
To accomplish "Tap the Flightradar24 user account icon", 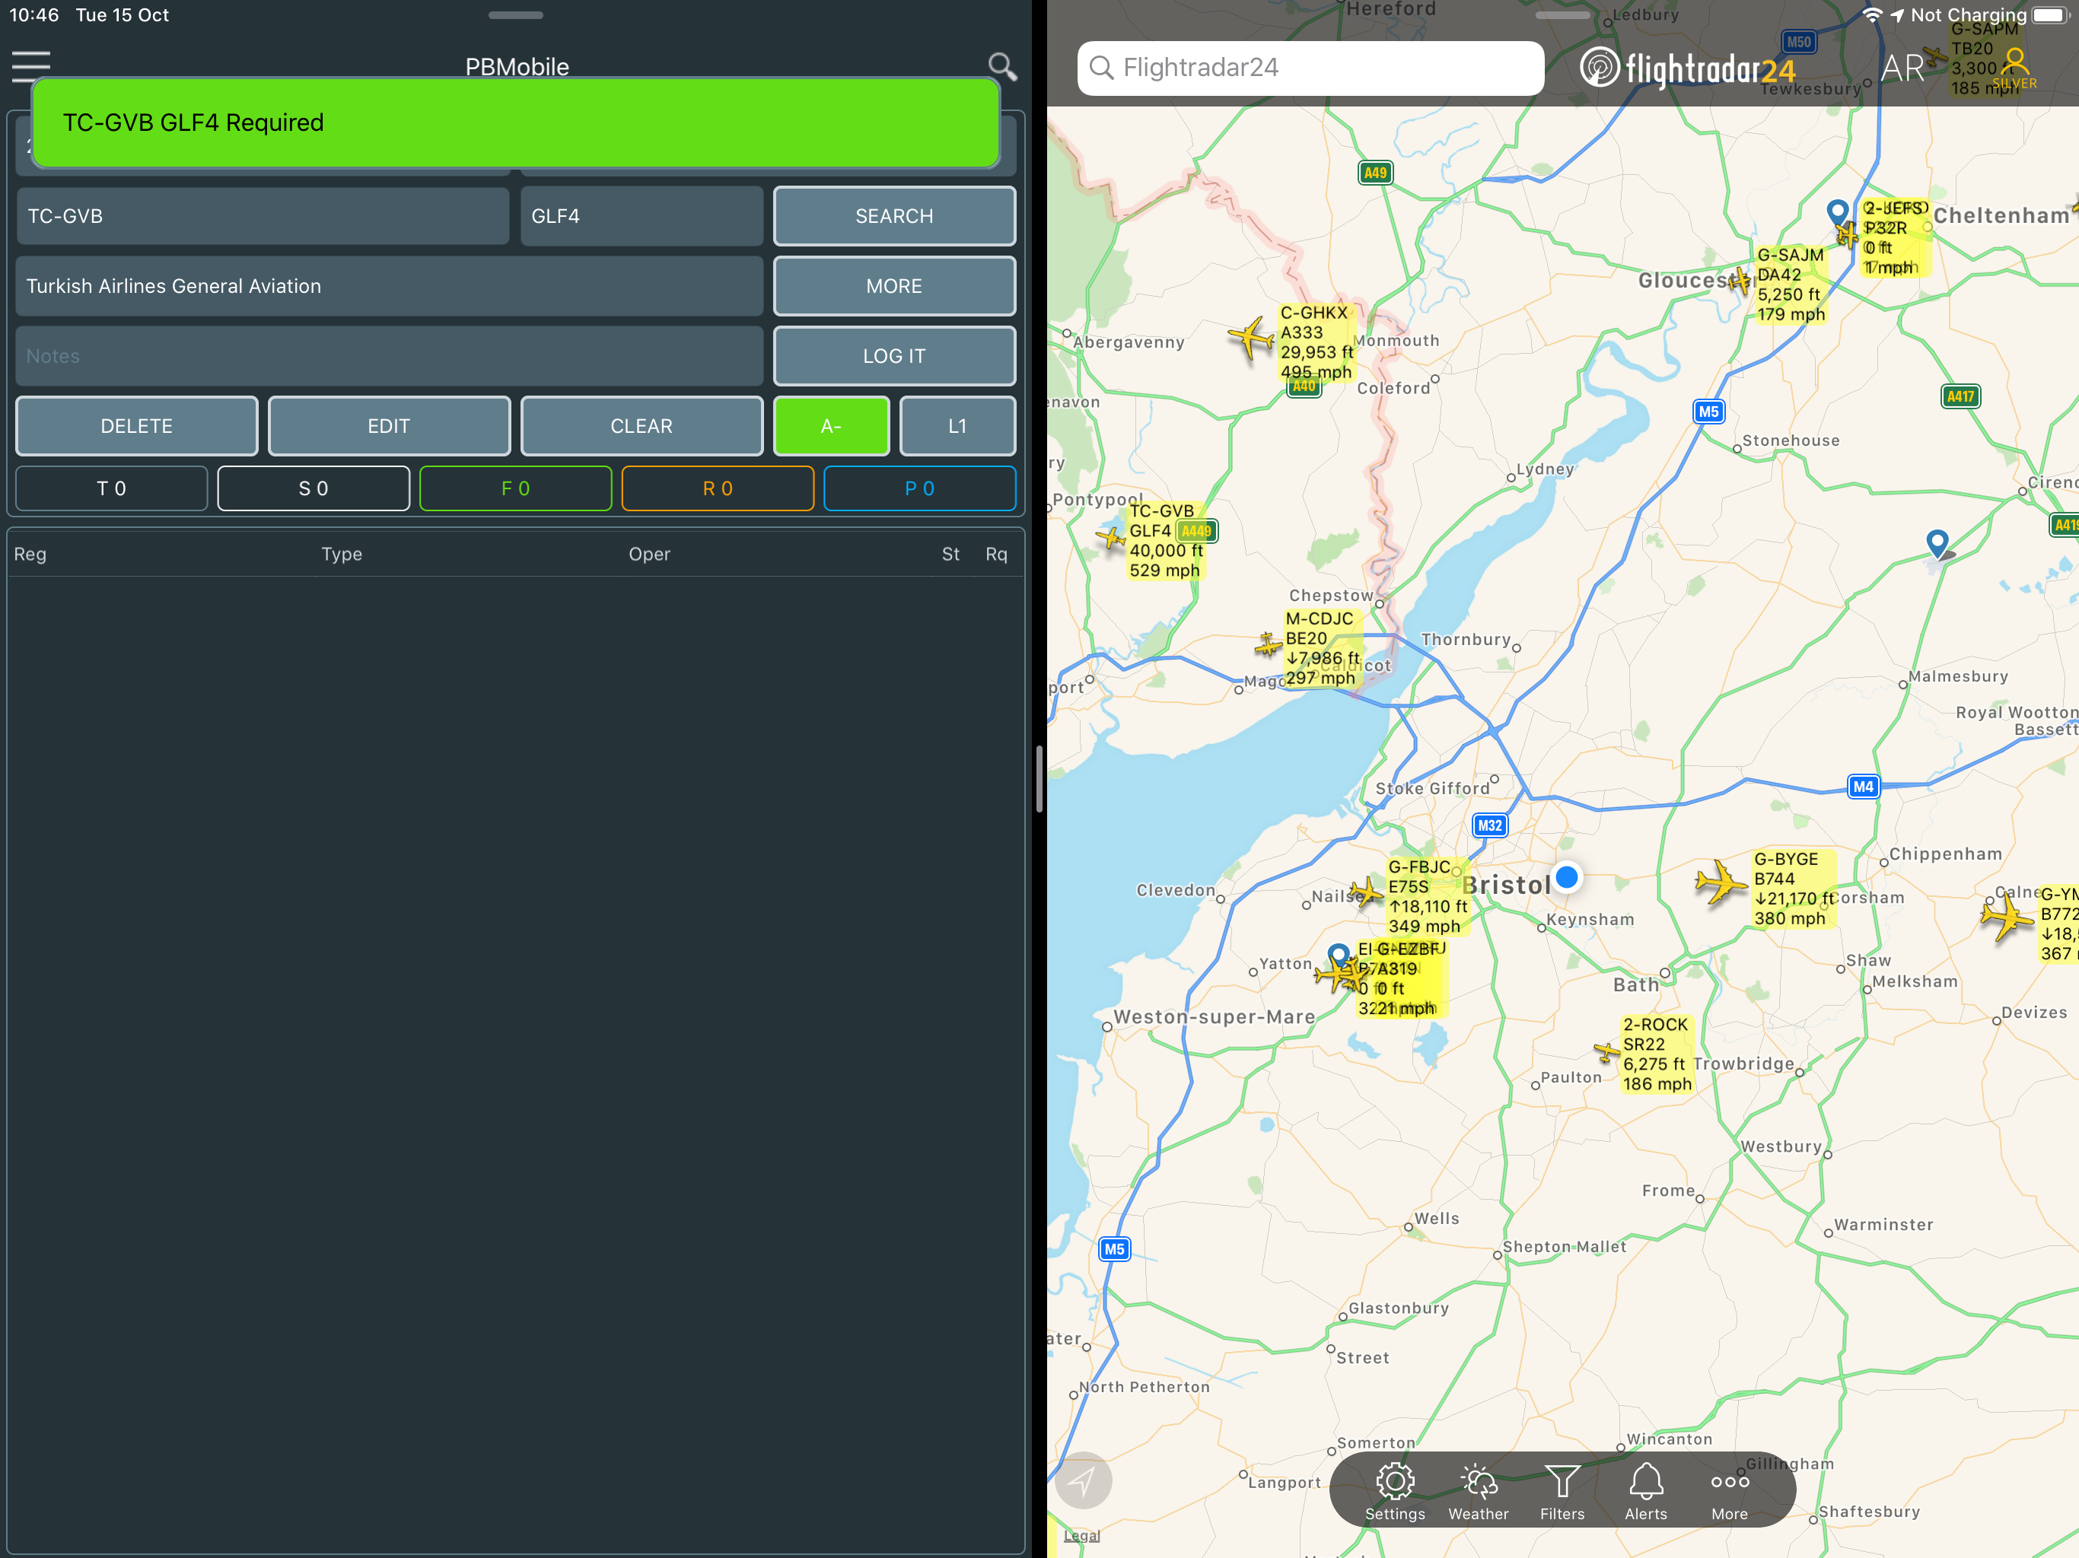I will click(2014, 67).
